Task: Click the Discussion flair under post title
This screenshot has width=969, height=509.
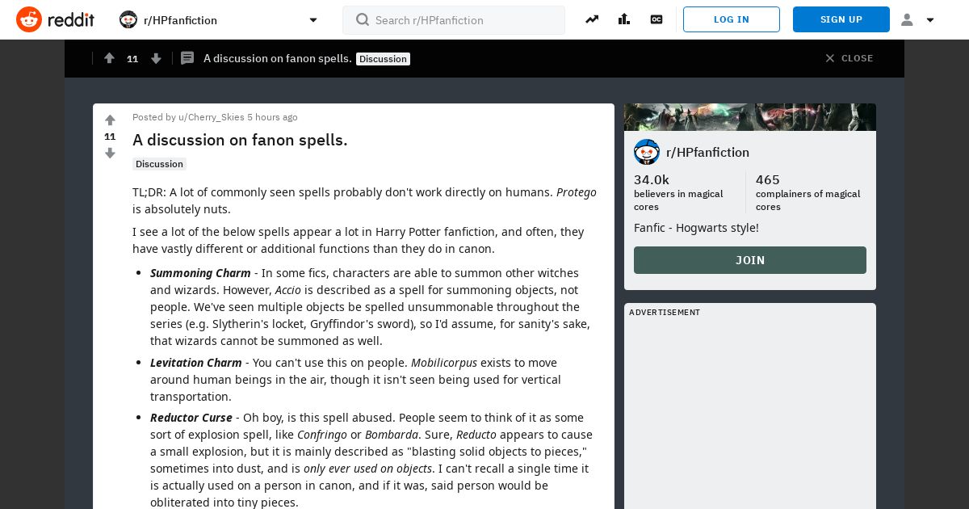Action: point(159,164)
